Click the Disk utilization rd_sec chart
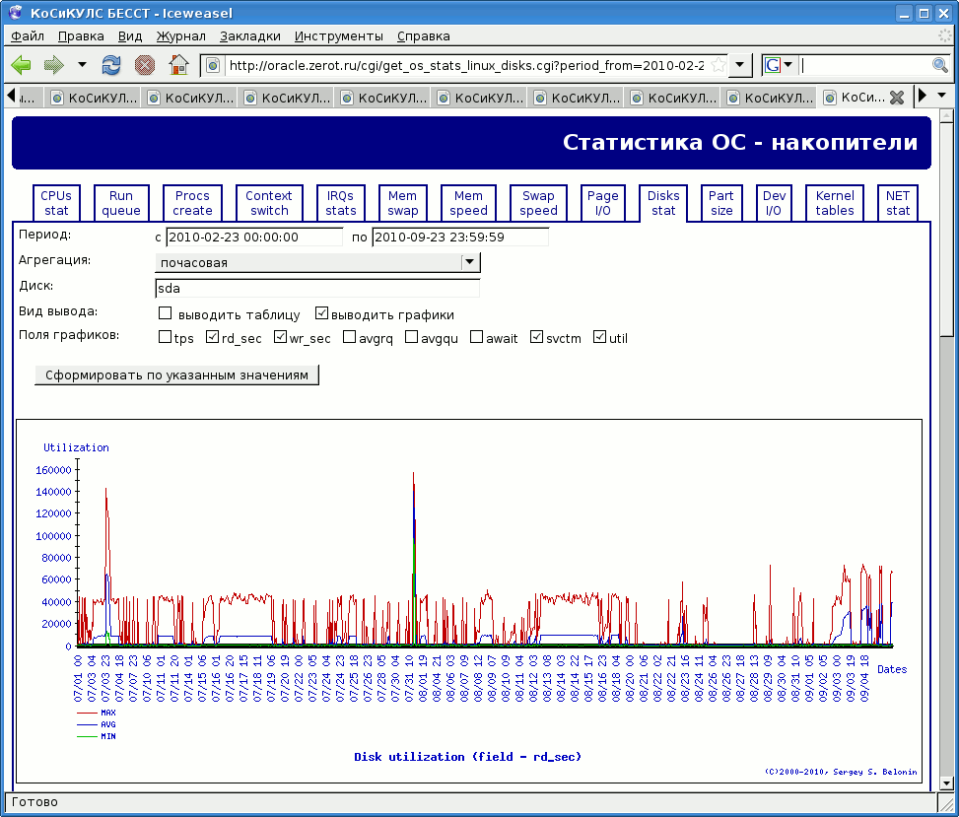The image size is (959, 817). tap(469, 601)
